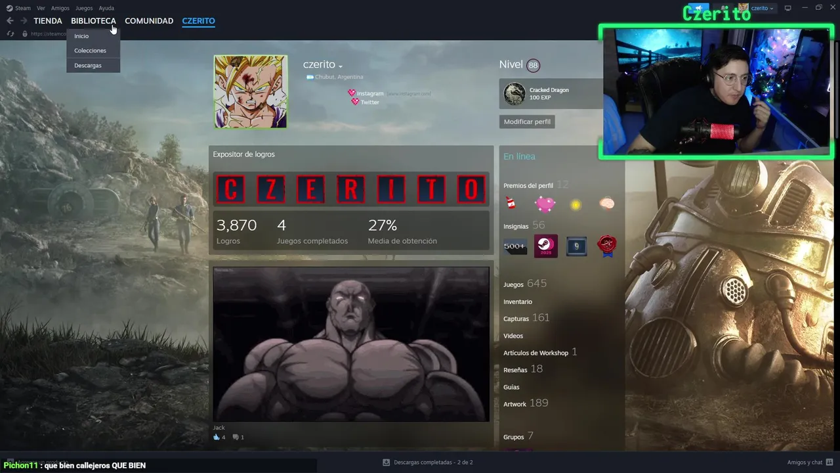This screenshot has height=473, width=840.
Task: Click the Cracked Dragon badge icon
Action: pos(514,94)
